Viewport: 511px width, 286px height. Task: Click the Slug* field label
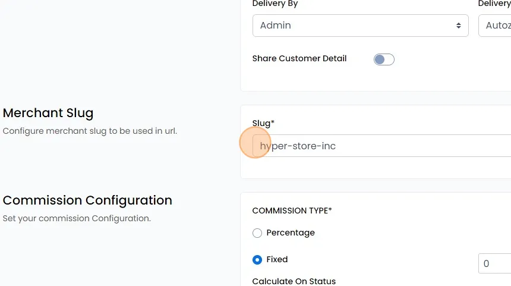[x=263, y=123]
